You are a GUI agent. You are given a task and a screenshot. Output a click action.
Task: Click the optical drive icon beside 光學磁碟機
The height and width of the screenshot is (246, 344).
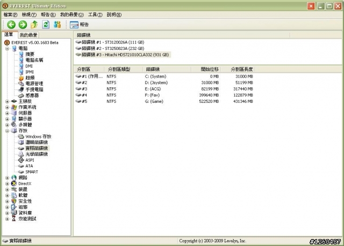[x=21, y=154]
